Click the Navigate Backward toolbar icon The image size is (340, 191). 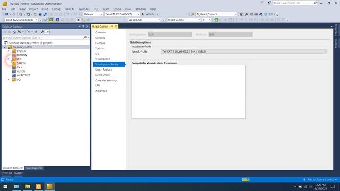point(6,14)
